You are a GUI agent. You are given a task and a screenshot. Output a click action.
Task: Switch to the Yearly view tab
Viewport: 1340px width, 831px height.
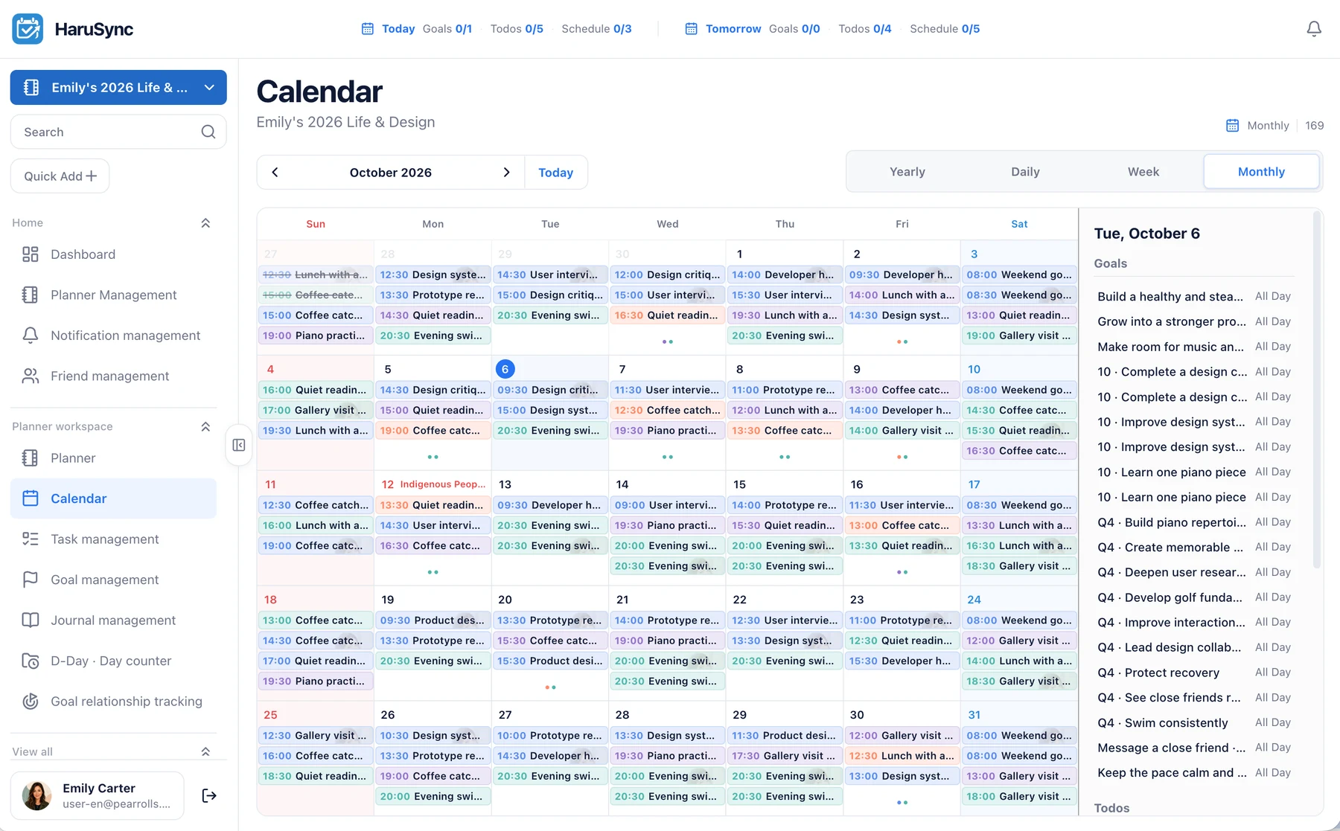click(907, 171)
